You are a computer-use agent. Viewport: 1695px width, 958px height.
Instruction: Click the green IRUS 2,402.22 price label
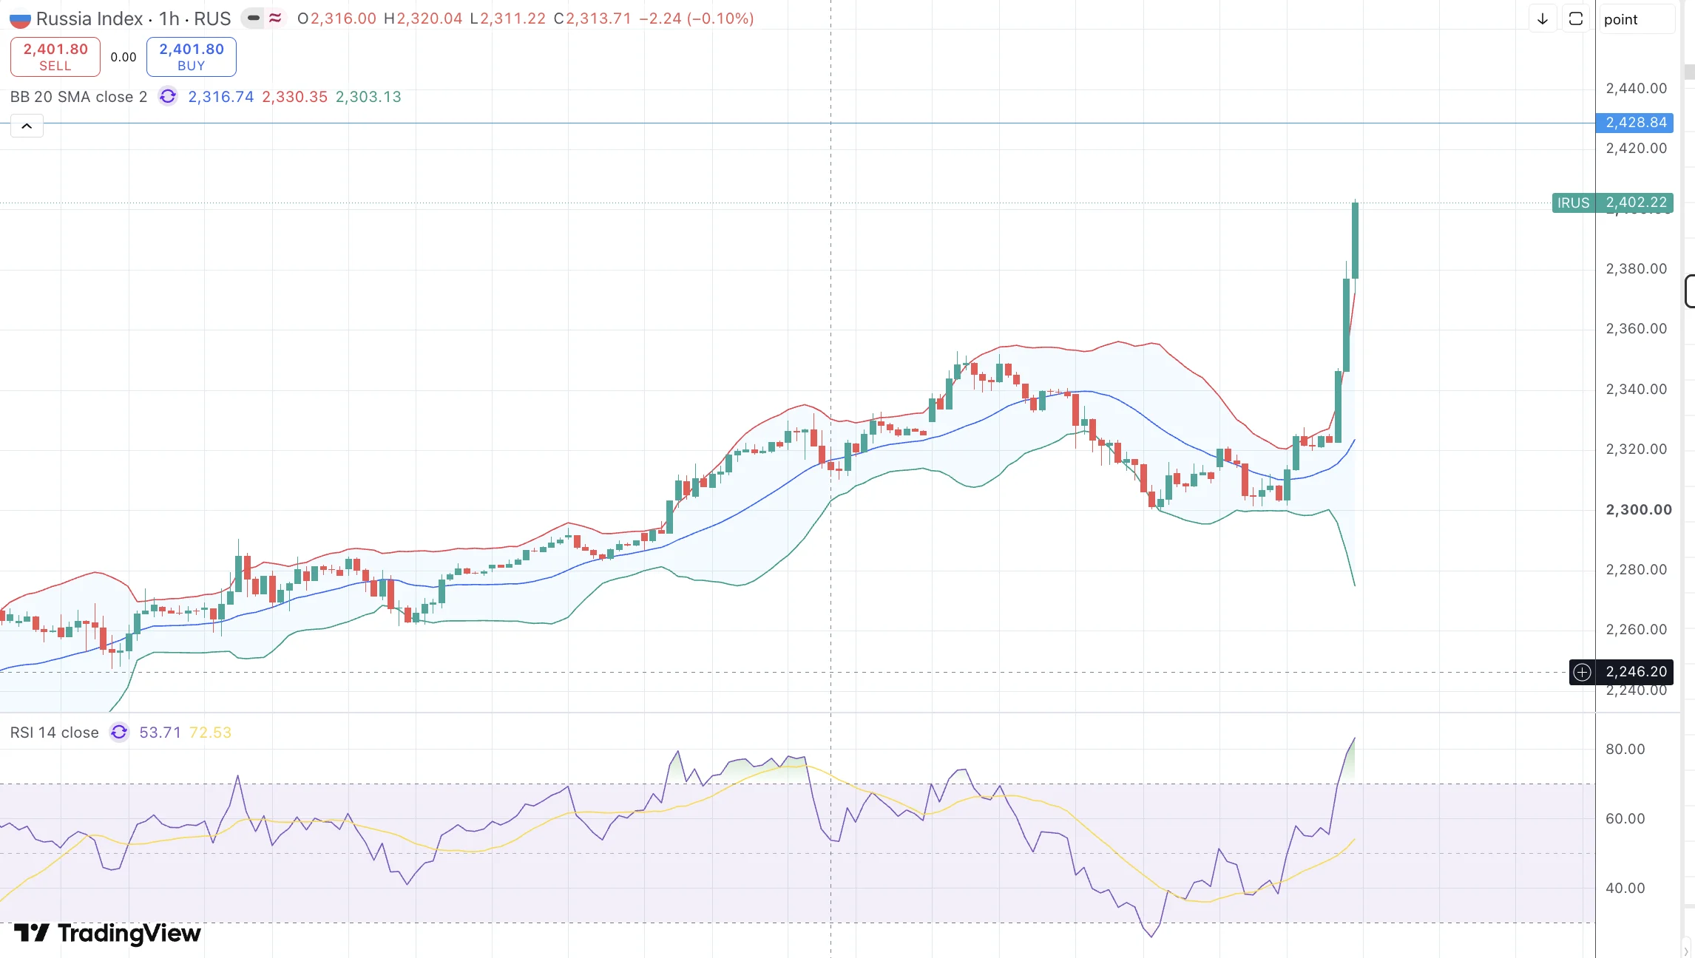(x=1613, y=203)
